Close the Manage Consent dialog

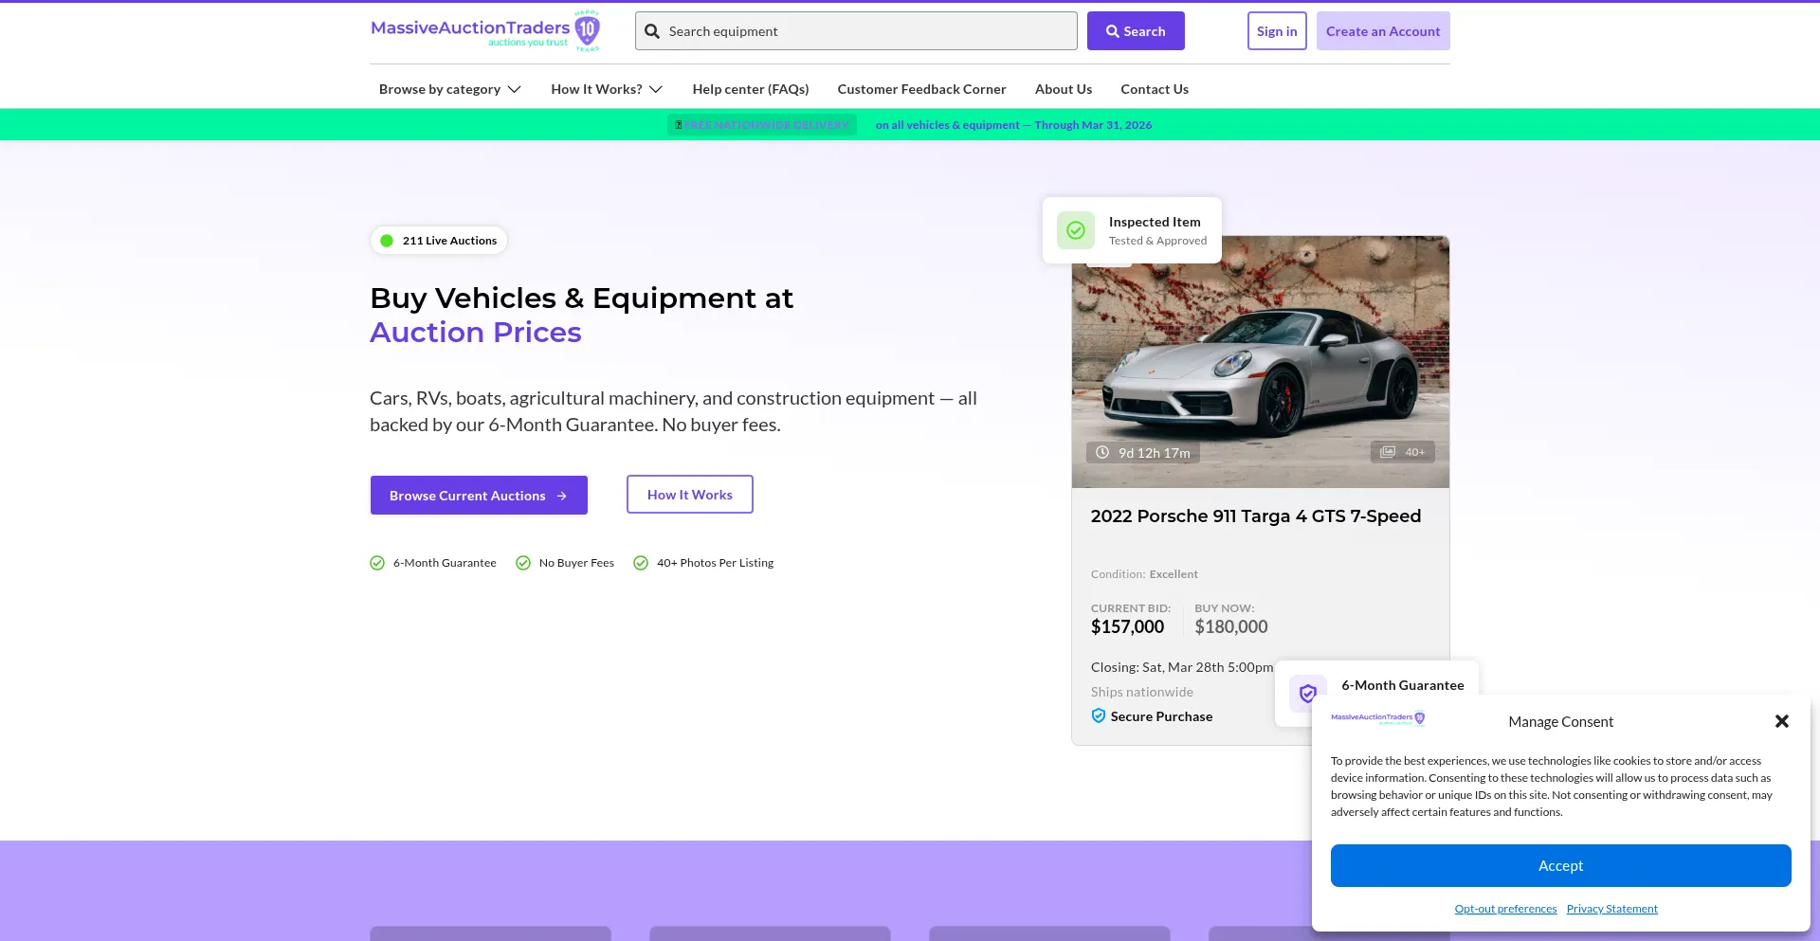pos(1782,721)
